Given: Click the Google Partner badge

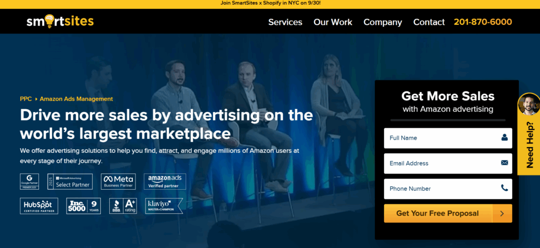Looking at the screenshot, I should [30, 181].
